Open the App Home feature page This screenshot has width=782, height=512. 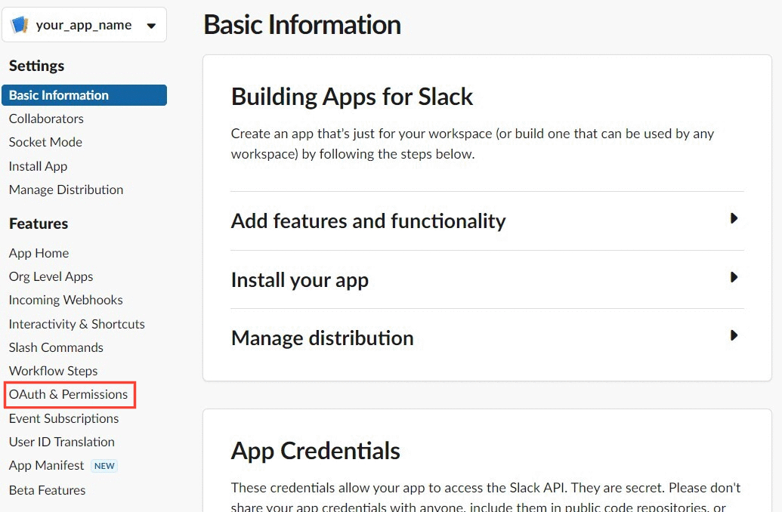point(39,253)
